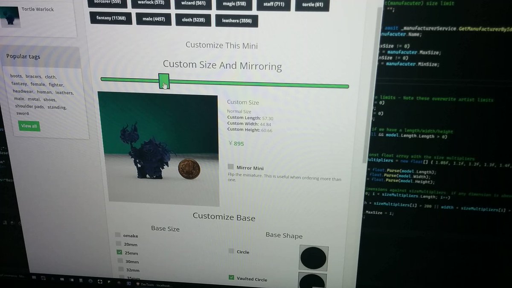Screen dimensions: 512x288
Task: Click the human popular tag link
Action: (44, 92)
